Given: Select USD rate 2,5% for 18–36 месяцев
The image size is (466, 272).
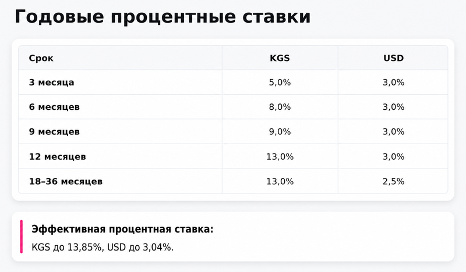Looking at the screenshot, I should (394, 181).
